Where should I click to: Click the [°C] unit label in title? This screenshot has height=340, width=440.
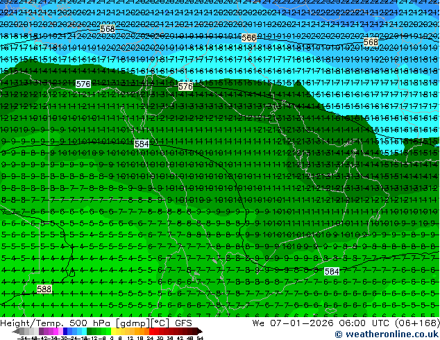[x=160, y=323]
